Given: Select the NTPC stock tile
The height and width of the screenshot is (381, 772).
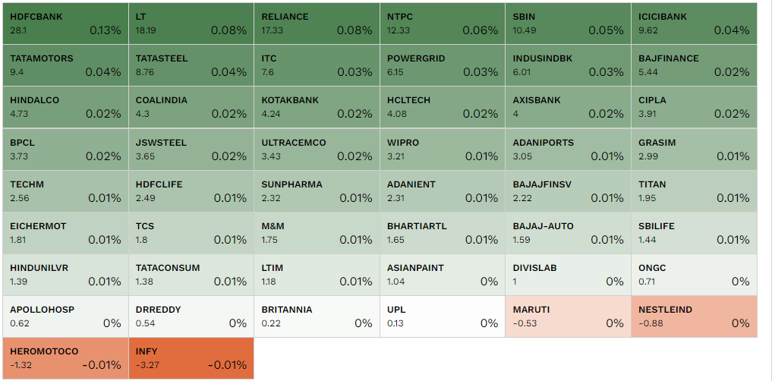Looking at the screenshot, I should (443, 24).
